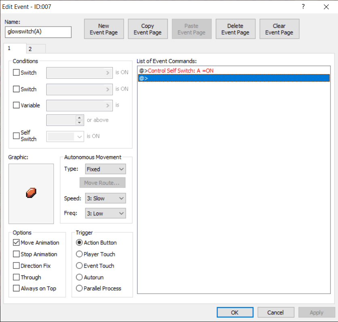Select the Player Touch trigger

pyautogui.click(x=79, y=254)
